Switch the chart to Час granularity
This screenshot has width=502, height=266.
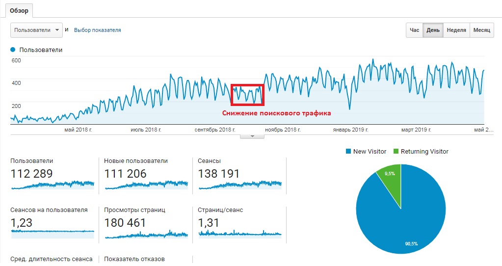tap(414, 30)
